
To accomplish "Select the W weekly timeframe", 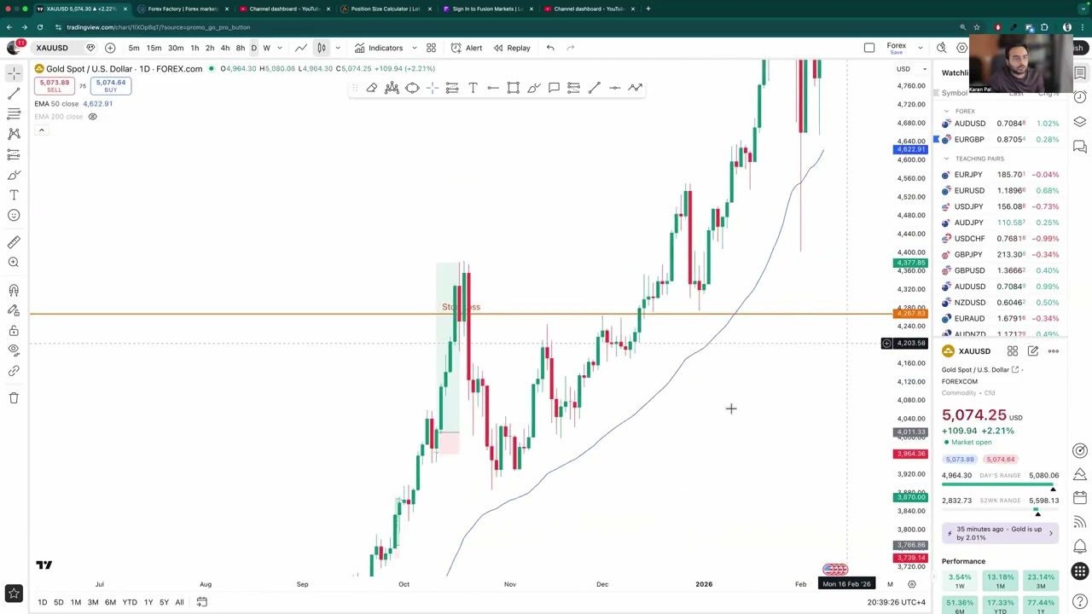I will pos(266,48).
